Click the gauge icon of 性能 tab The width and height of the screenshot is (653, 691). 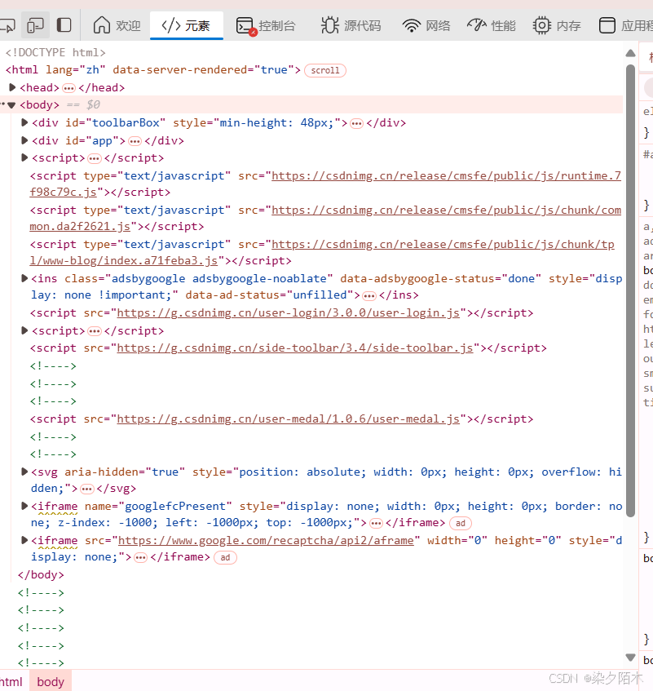pos(476,24)
